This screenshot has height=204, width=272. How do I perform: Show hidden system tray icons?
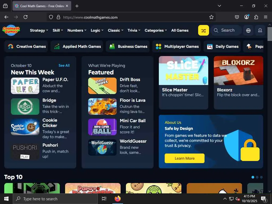click(225, 199)
